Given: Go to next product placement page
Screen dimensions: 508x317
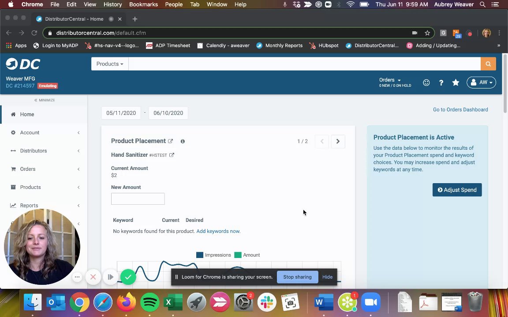Looking at the screenshot, I should (338, 141).
